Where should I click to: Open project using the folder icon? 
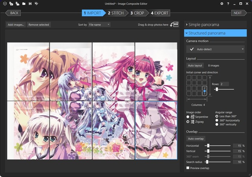click(24, 4)
